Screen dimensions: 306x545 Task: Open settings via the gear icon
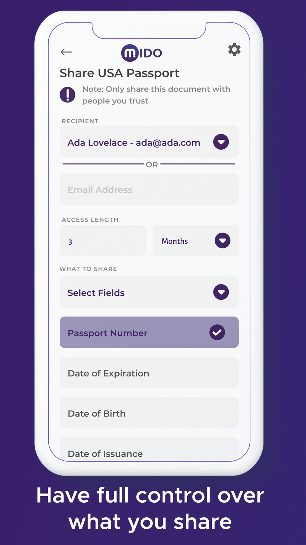point(234,49)
